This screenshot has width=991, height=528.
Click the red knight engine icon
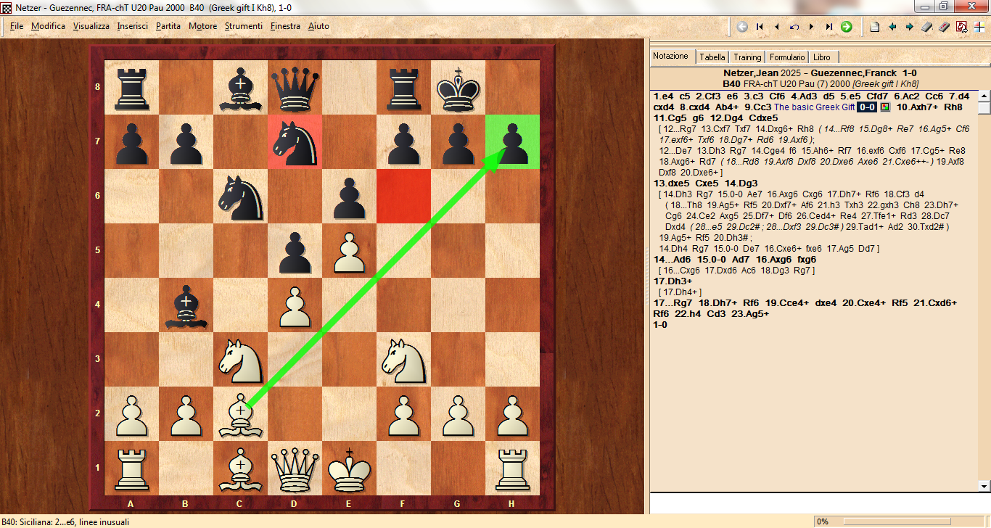(962, 27)
